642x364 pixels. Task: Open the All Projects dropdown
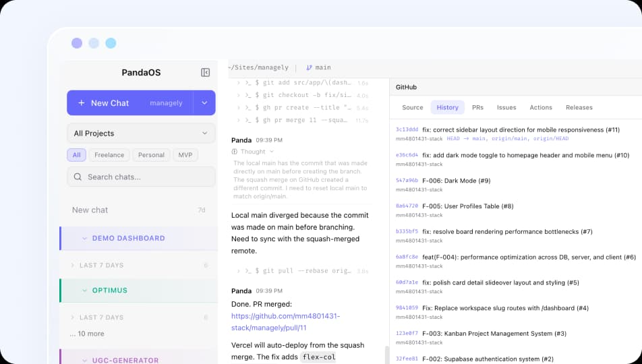[x=141, y=133]
